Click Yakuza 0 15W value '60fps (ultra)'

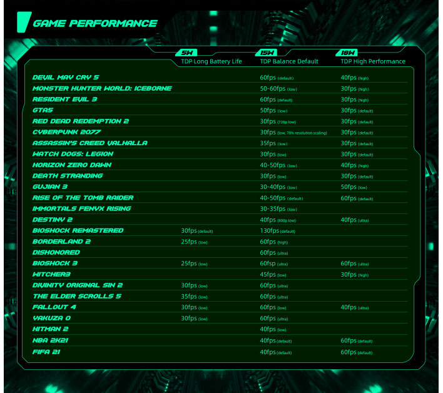[x=274, y=319]
